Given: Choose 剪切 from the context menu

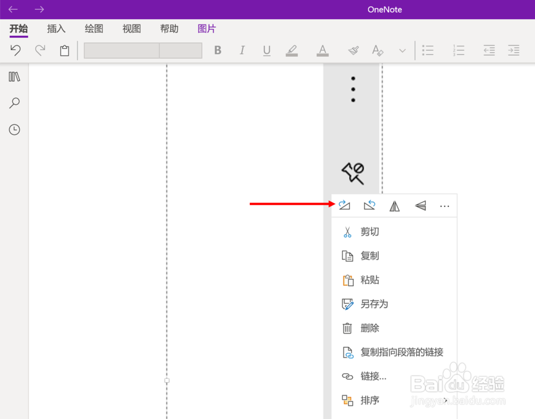Looking at the screenshot, I should coord(394,232).
